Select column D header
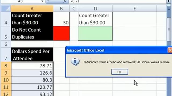This screenshot has height=96, width=172. click(x=95, y=9)
